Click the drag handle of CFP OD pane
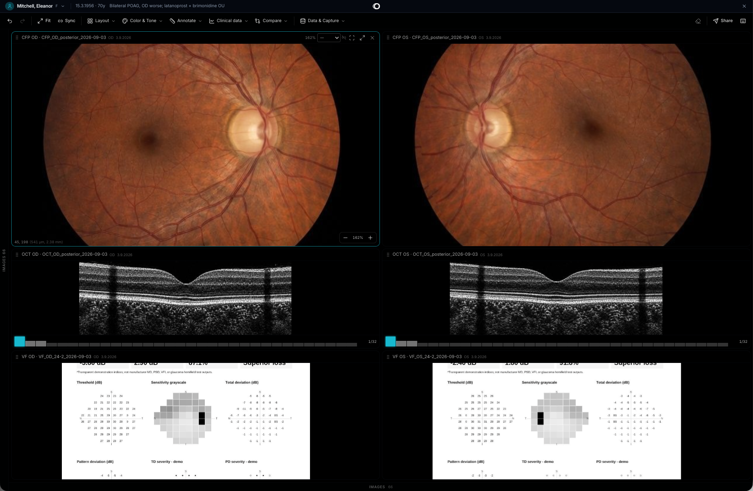Image resolution: width=753 pixels, height=491 pixels. (17, 37)
